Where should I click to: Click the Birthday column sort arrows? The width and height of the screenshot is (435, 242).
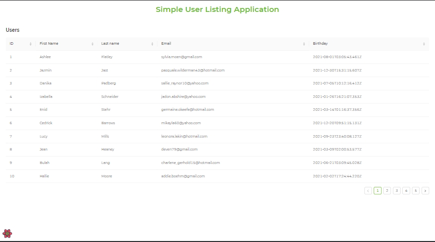tap(424, 44)
